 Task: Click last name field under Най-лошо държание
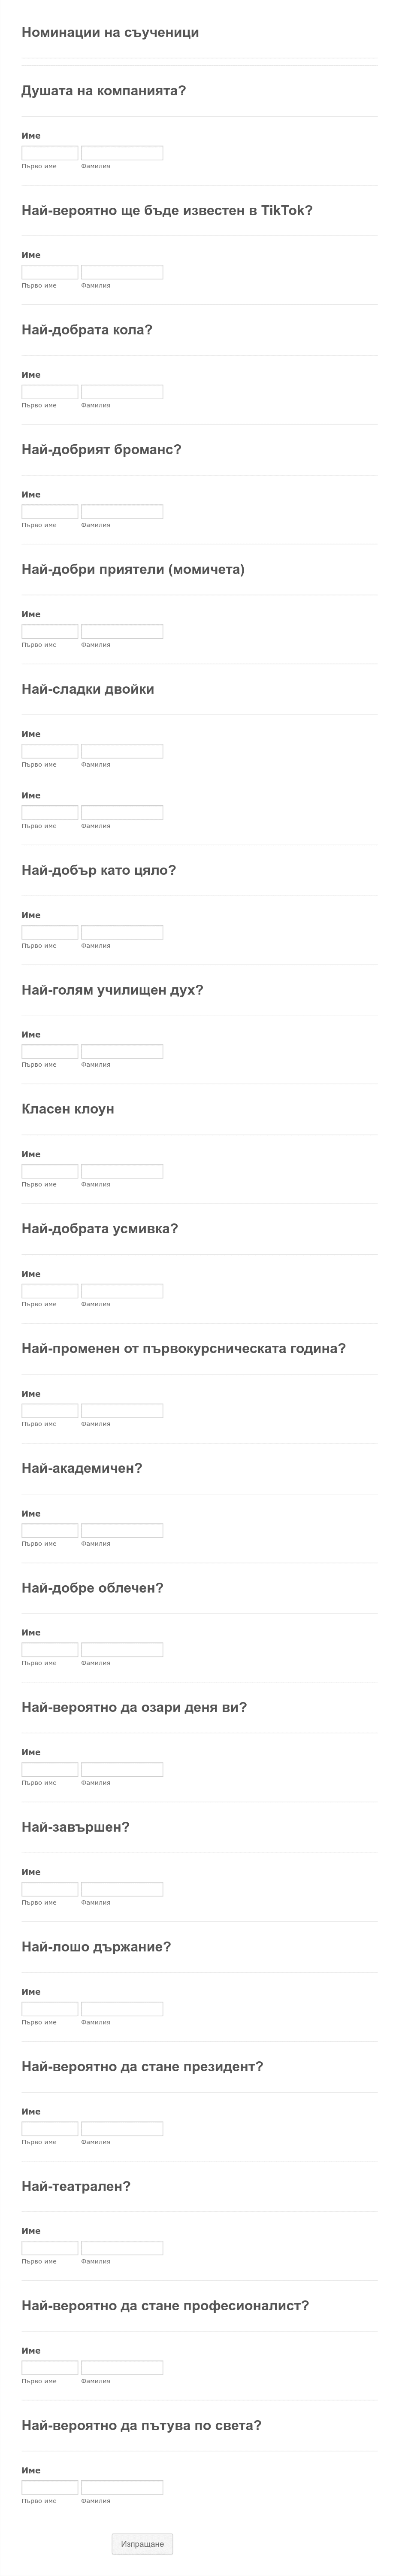click(122, 2009)
